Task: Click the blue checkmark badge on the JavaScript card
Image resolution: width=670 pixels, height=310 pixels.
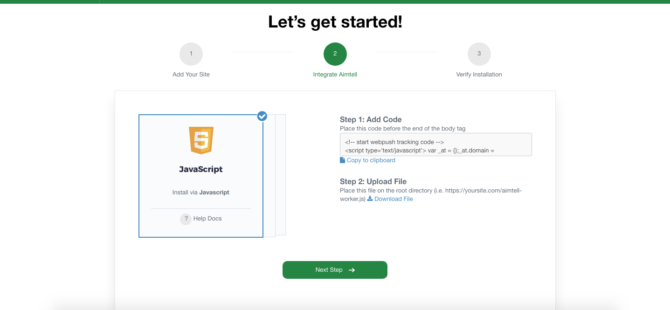Action: [x=262, y=116]
